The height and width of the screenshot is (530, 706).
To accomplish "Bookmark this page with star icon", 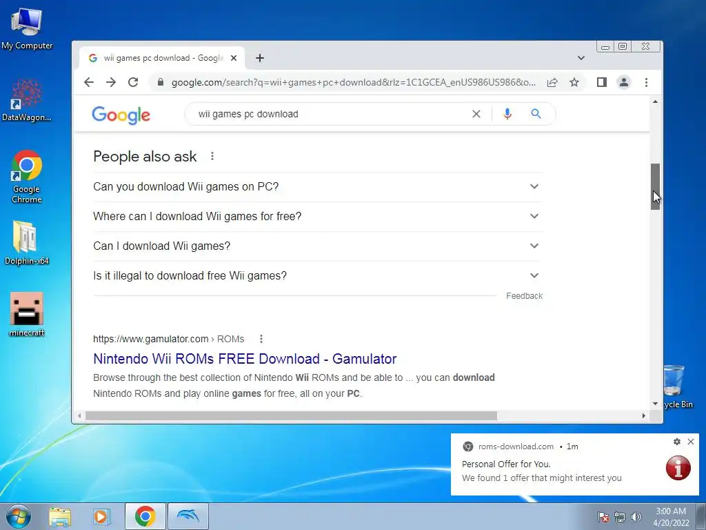I will pyautogui.click(x=574, y=82).
